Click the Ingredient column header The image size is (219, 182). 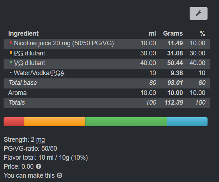pos(23,33)
